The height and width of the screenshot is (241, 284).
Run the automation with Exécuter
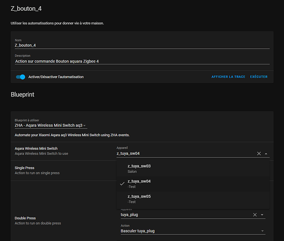[258, 77]
